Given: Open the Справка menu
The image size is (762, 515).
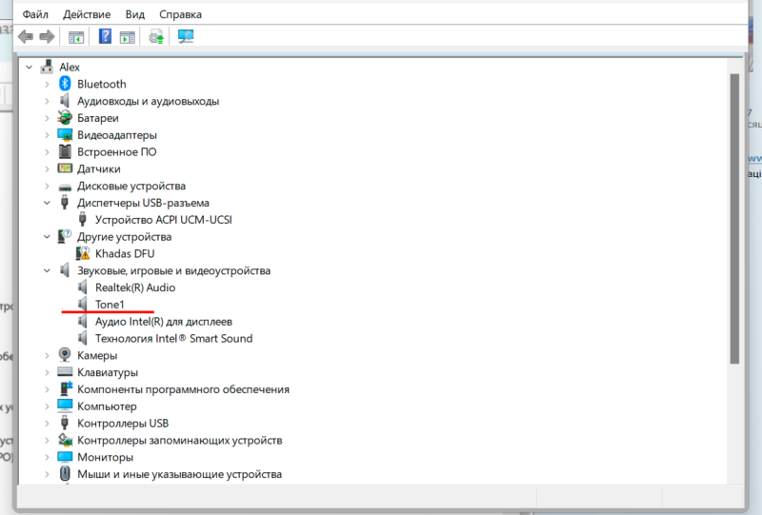Looking at the screenshot, I should point(180,15).
